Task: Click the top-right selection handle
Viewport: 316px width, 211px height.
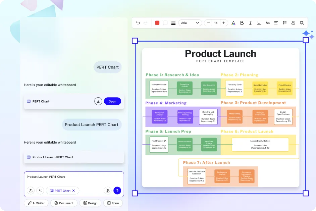Action: [306, 40]
